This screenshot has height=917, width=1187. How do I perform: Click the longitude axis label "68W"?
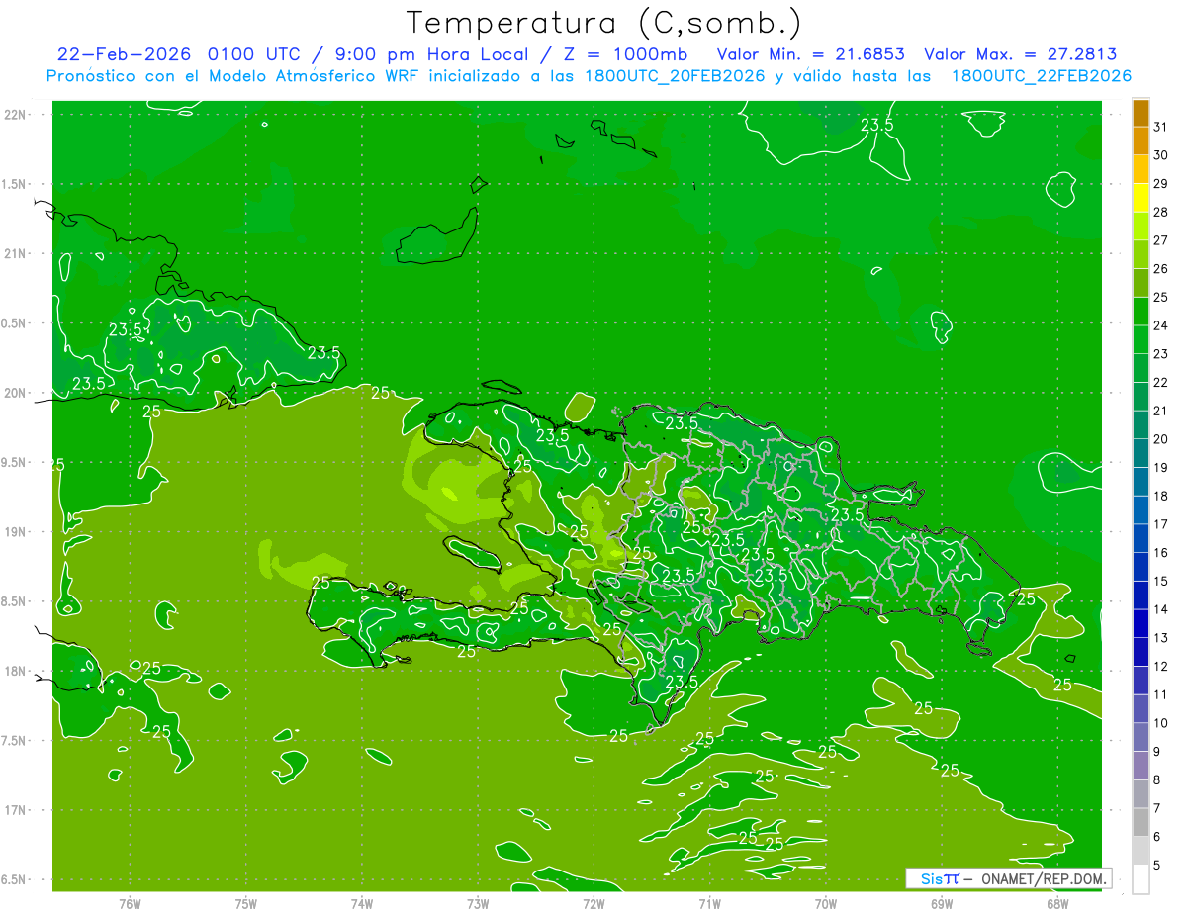(x=1057, y=903)
